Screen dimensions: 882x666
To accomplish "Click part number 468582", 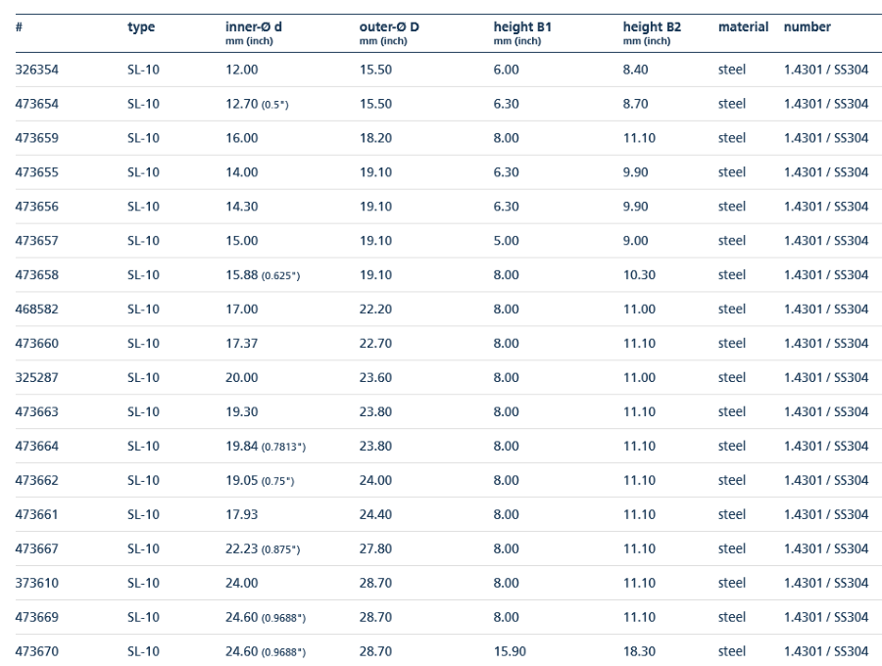I will (36, 309).
